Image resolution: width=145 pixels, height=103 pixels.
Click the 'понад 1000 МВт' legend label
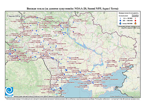pos(128,23)
